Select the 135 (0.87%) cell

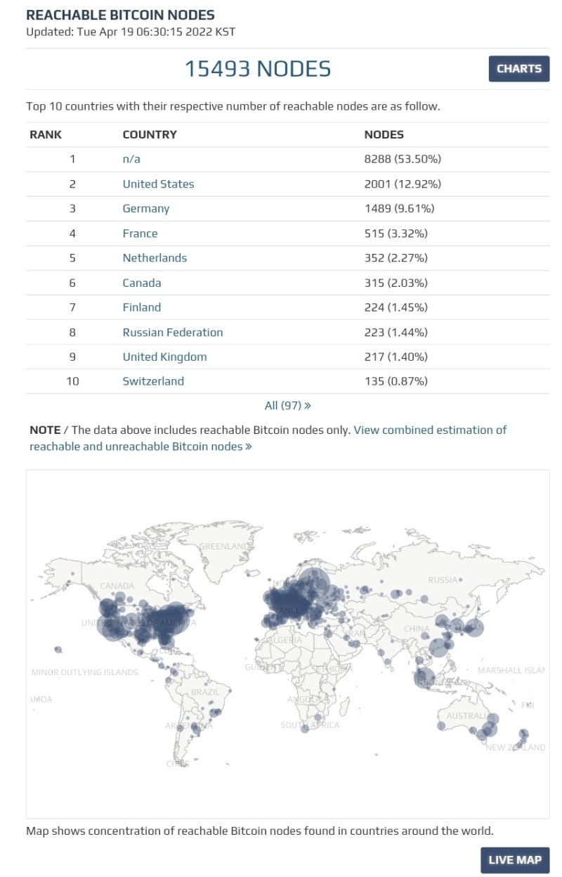pos(396,381)
